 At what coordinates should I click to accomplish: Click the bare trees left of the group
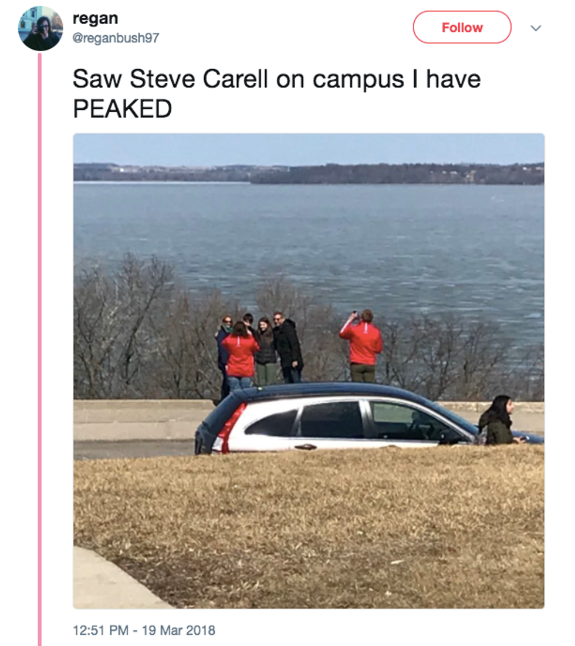click(140, 329)
